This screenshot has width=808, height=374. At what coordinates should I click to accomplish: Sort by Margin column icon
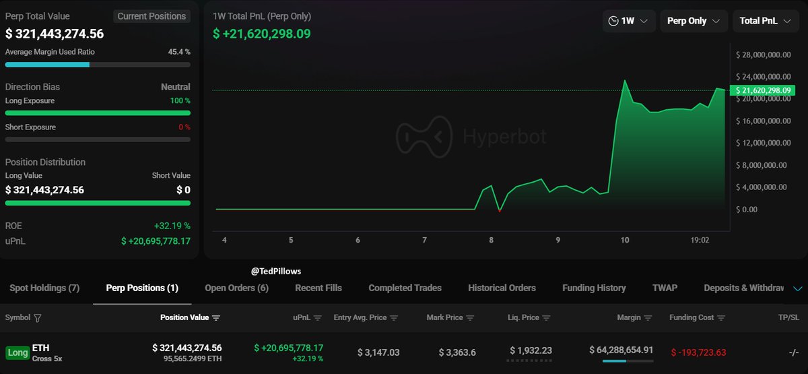(x=647, y=318)
